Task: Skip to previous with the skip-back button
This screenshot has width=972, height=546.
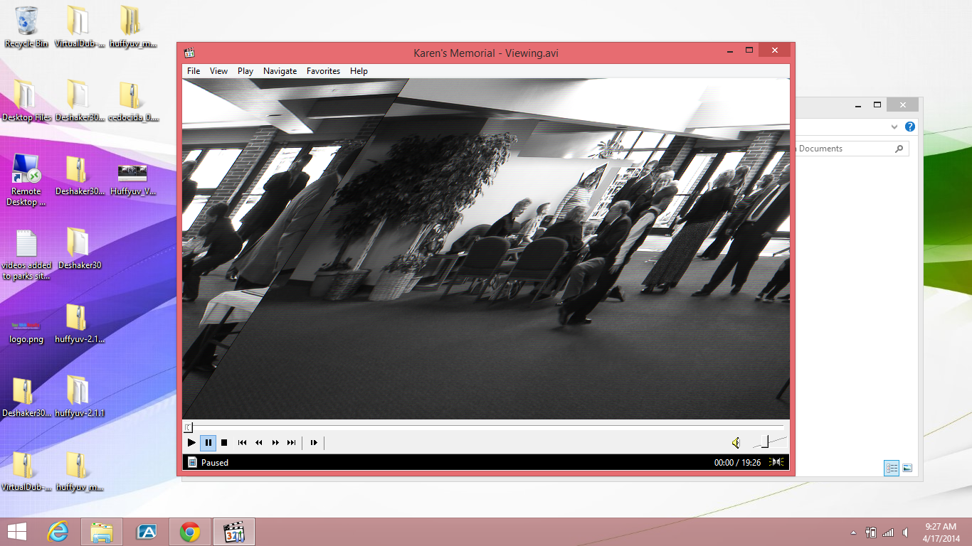Action: click(242, 442)
